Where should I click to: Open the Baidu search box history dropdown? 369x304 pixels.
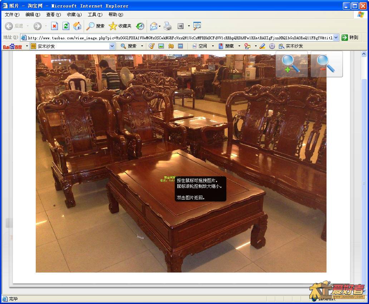112,46
